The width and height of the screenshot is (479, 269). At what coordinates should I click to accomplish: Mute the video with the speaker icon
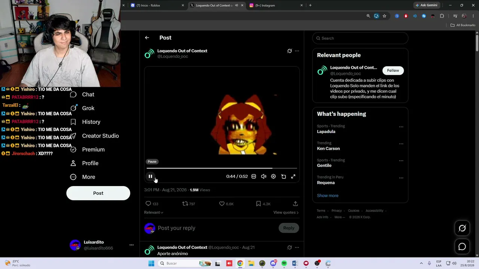pyautogui.click(x=263, y=176)
